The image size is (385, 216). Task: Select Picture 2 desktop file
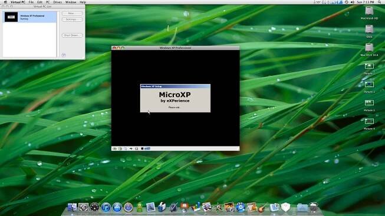point(369,69)
